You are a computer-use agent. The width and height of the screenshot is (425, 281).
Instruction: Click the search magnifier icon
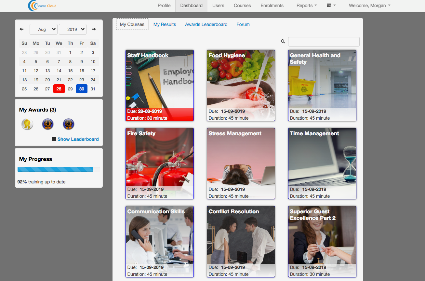(x=283, y=42)
